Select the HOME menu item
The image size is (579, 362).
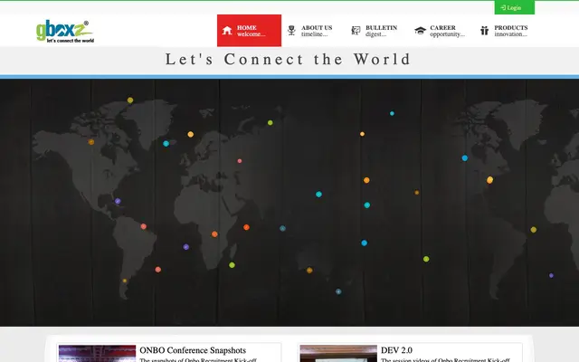tap(250, 31)
